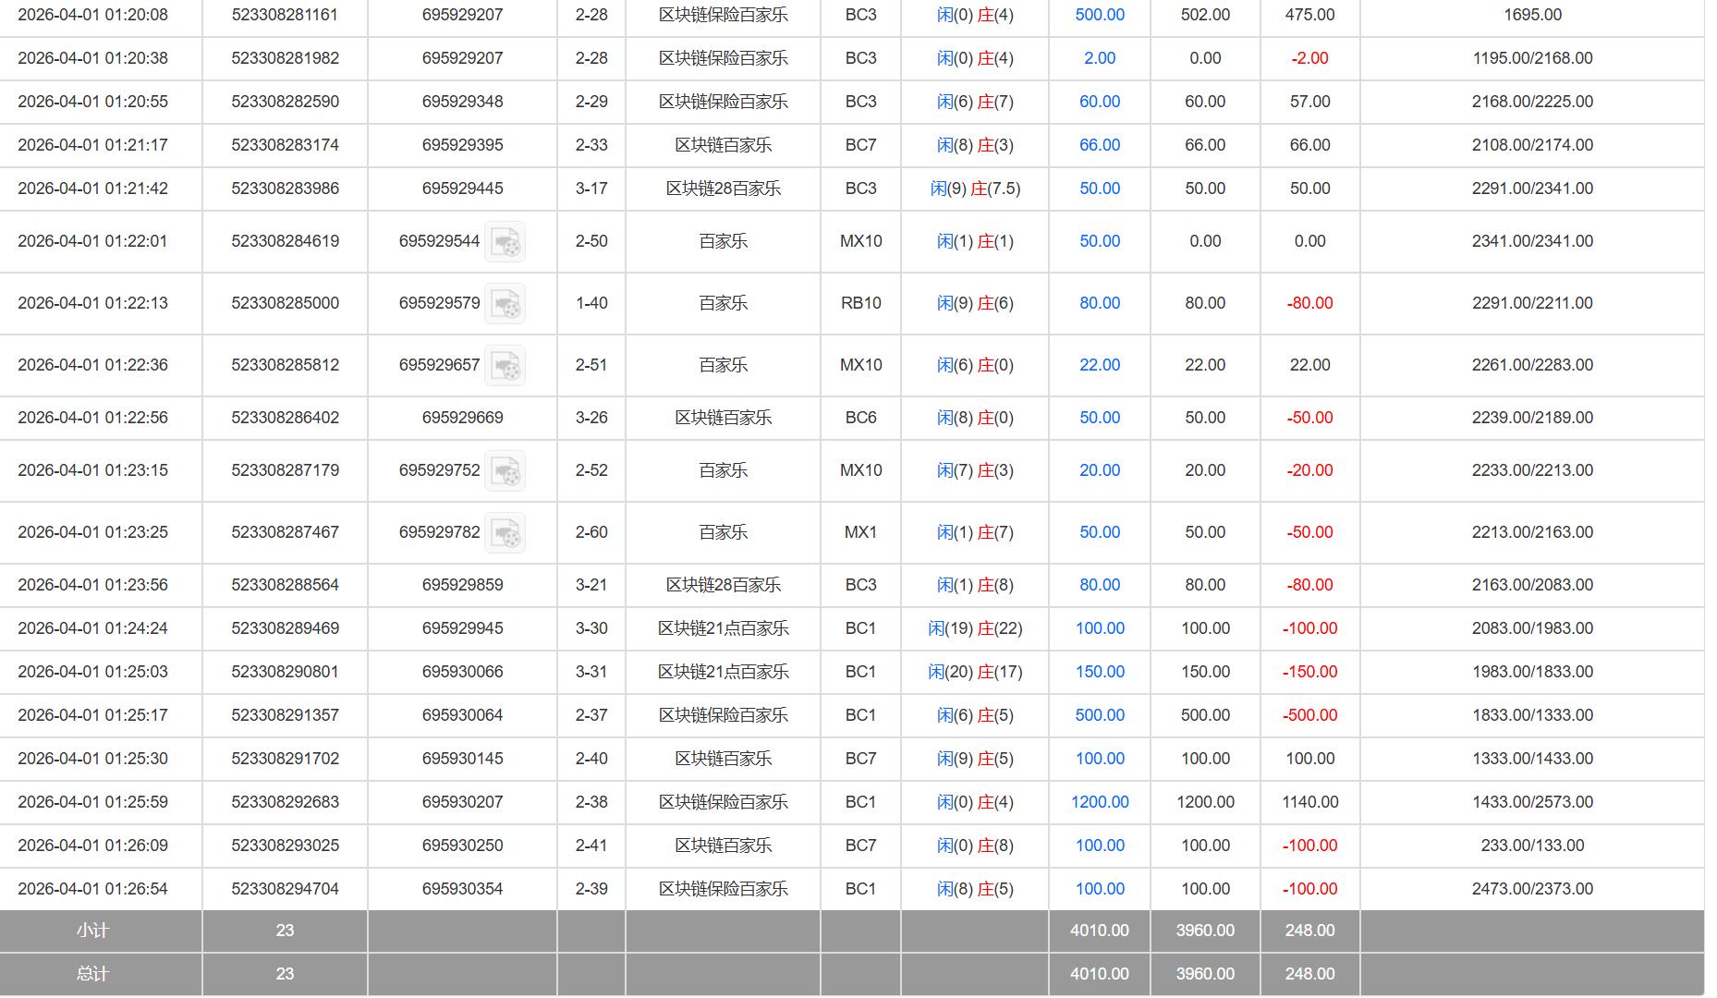
Task: Select order number 523308294704
Action: (x=285, y=889)
